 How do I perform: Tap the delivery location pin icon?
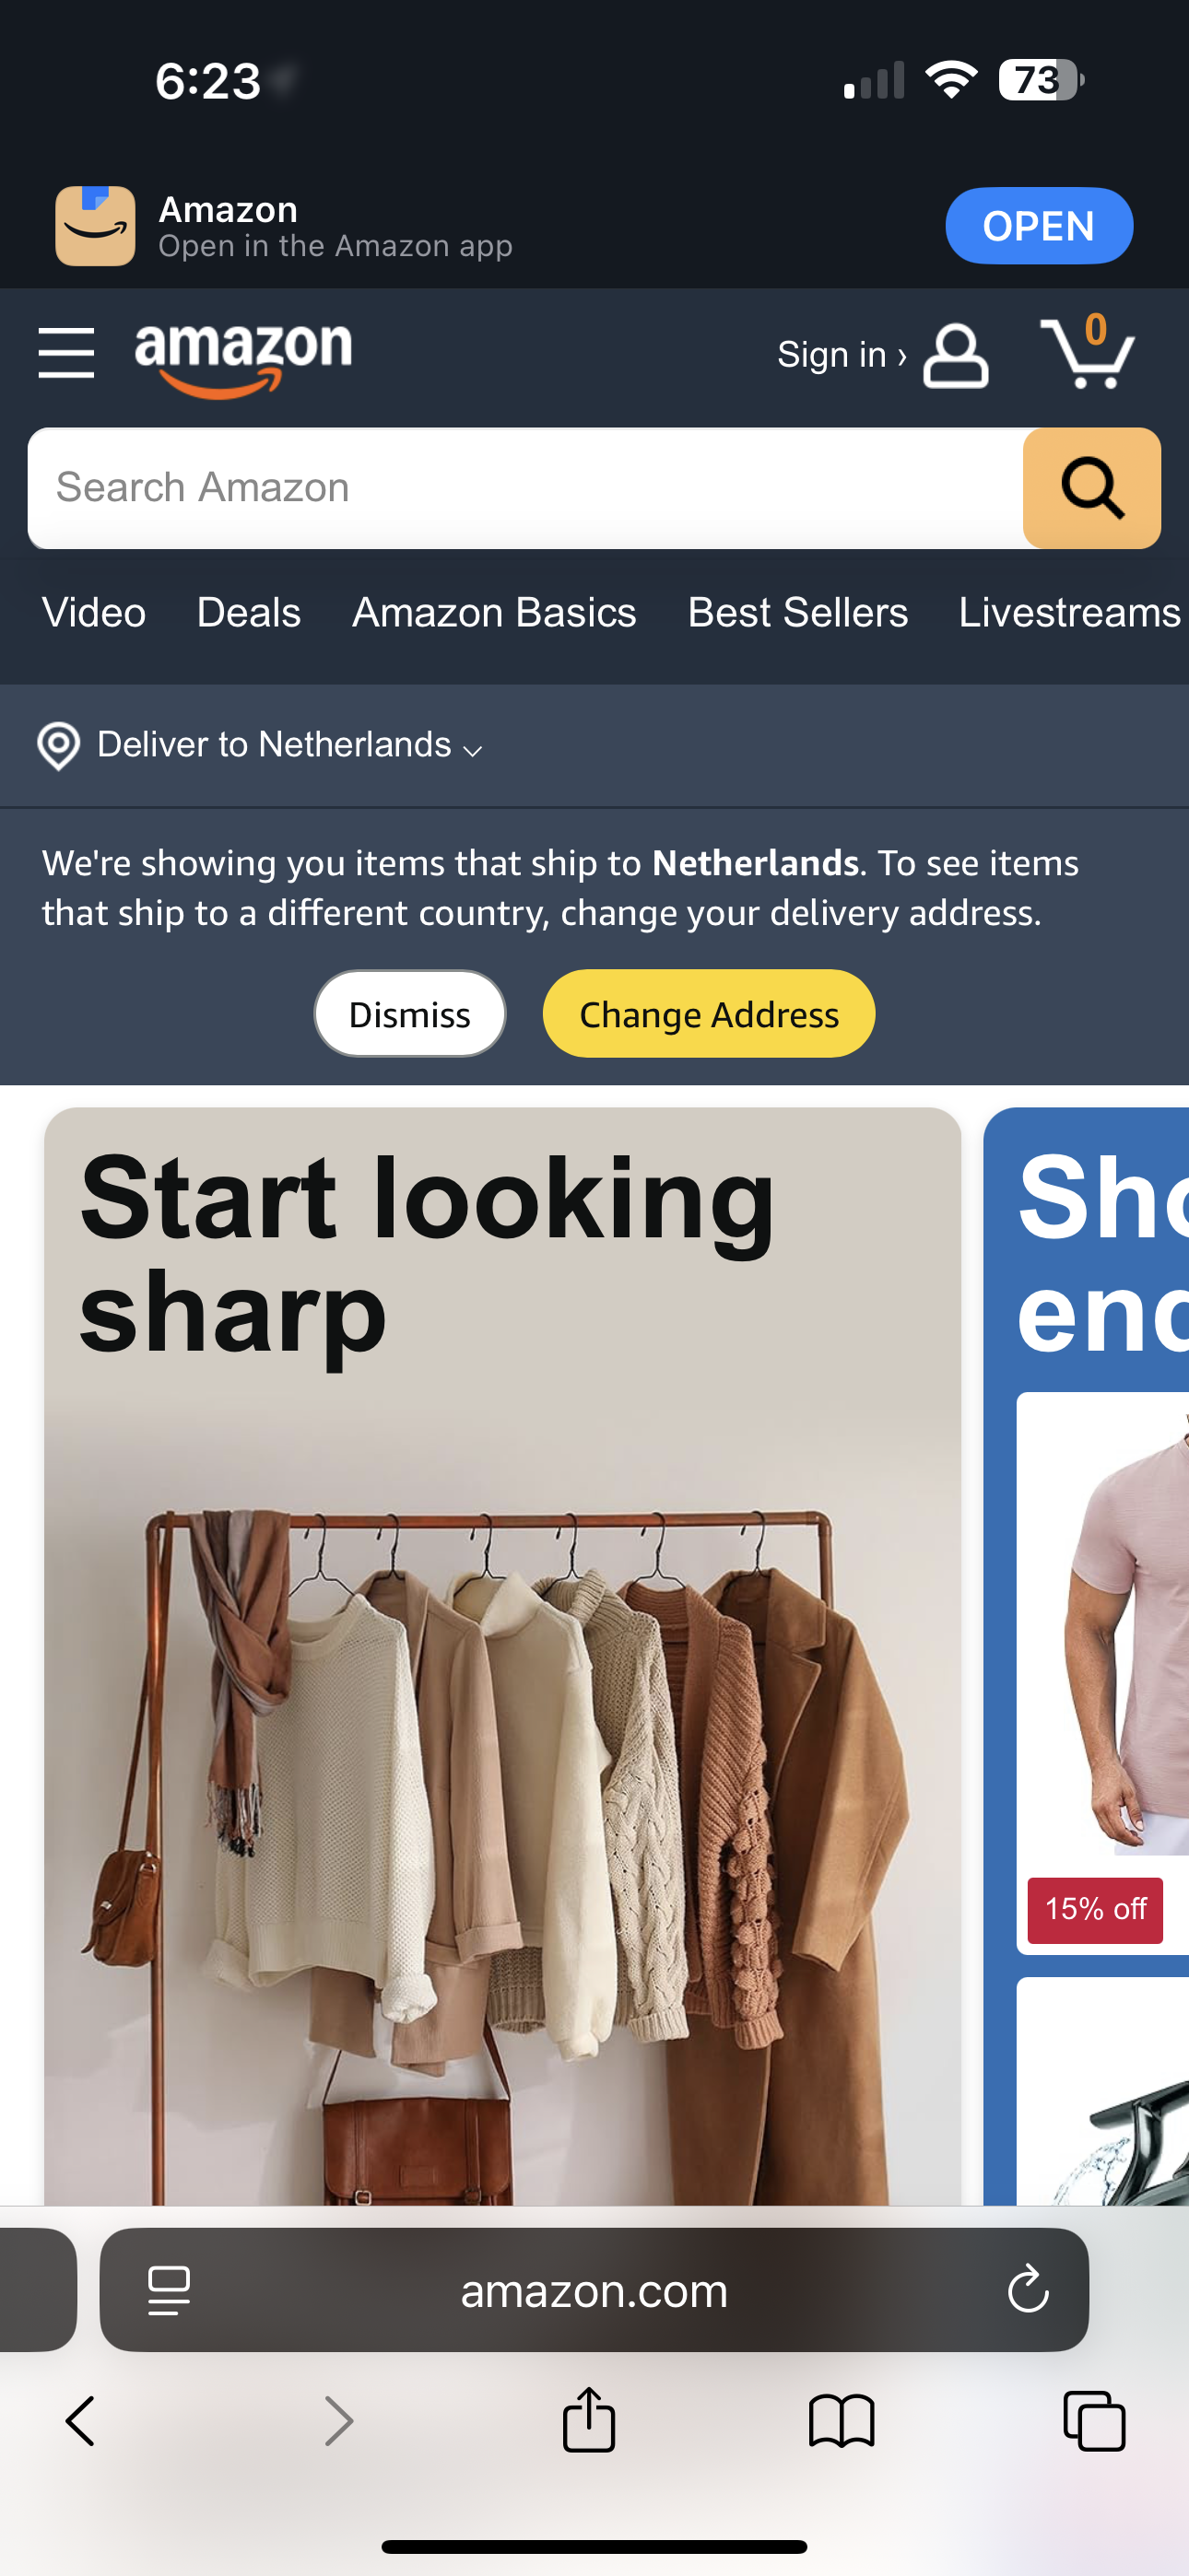click(58, 746)
